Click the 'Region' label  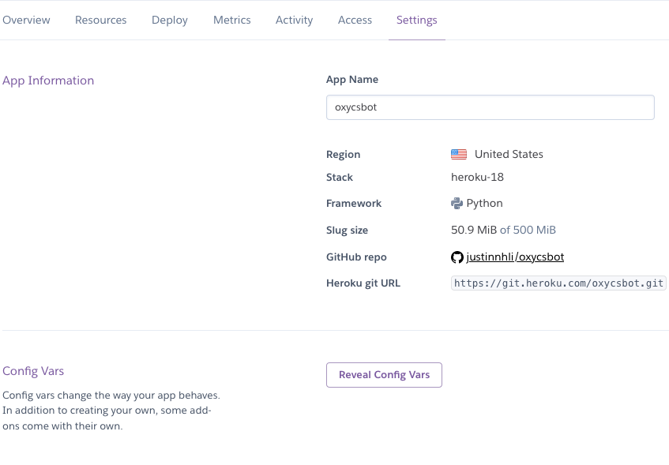coord(343,155)
